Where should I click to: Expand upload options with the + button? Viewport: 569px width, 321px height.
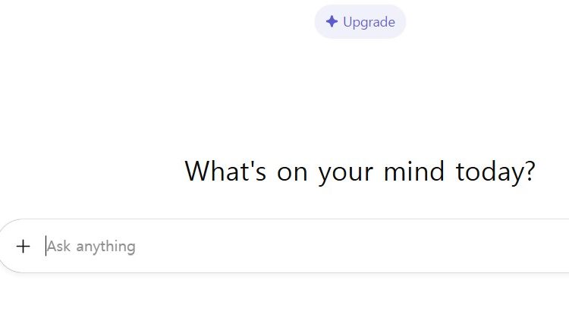click(23, 246)
